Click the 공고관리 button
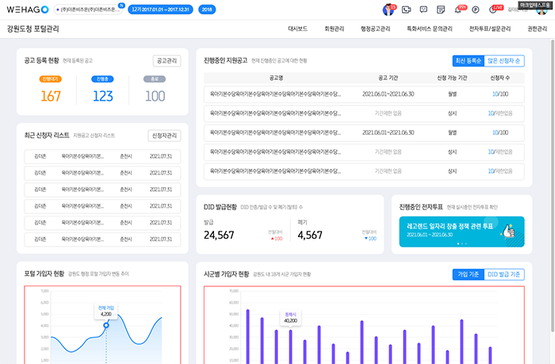The image size is (555, 364). pos(167,60)
